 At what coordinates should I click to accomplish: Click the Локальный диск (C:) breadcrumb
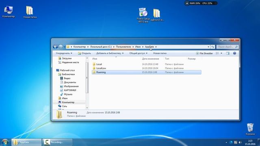click(101, 47)
